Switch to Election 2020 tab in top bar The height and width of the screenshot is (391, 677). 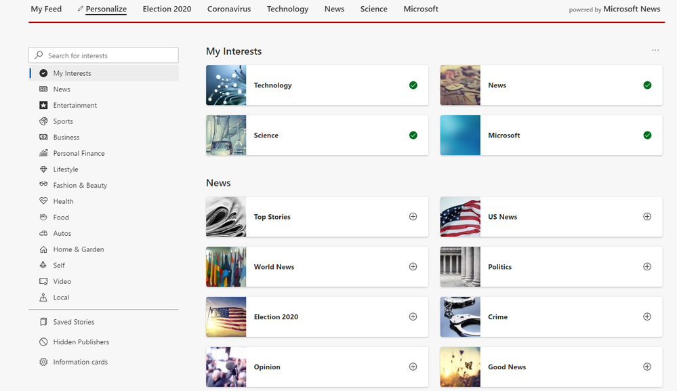[167, 9]
